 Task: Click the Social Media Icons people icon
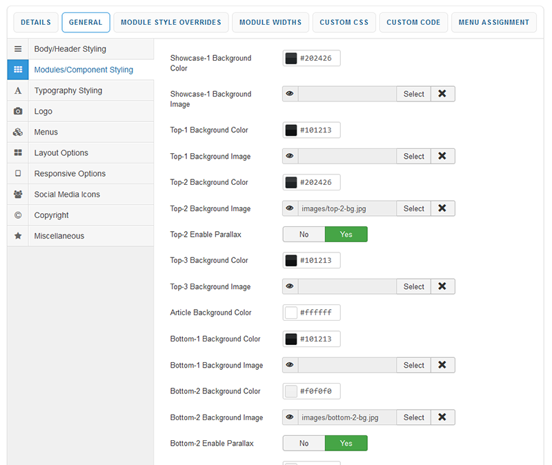(18, 195)
